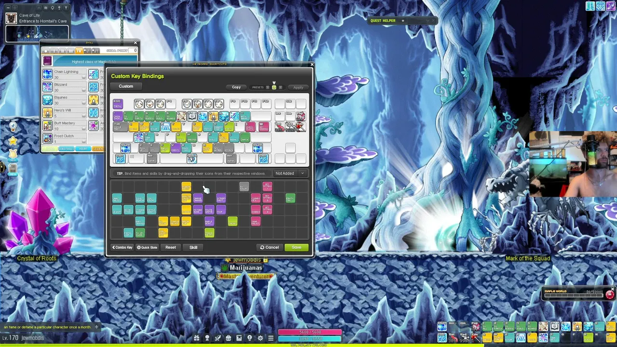Expand the Blizzard skill level button
This screenshot has width=617, height=347.
[84, 90]
